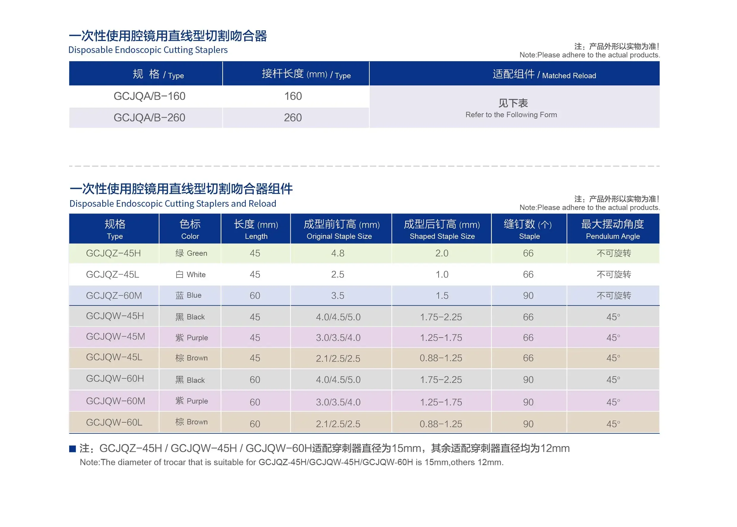Click the GCJQA/B-260 type cell

point(149,117)
